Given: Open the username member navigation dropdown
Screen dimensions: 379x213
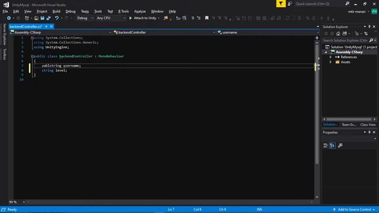Looking at the screenshot, I should [x=268, y=33].
